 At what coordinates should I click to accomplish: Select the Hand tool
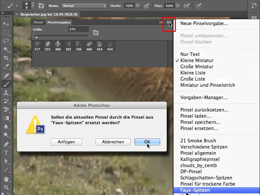coord(6,179)
